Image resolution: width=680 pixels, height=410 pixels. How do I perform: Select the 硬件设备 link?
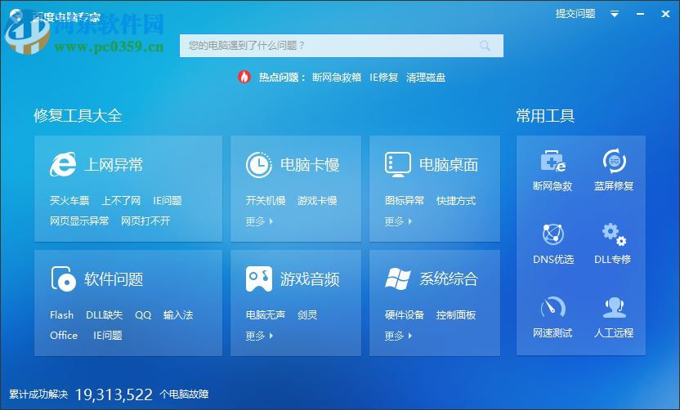coord(405,314)
